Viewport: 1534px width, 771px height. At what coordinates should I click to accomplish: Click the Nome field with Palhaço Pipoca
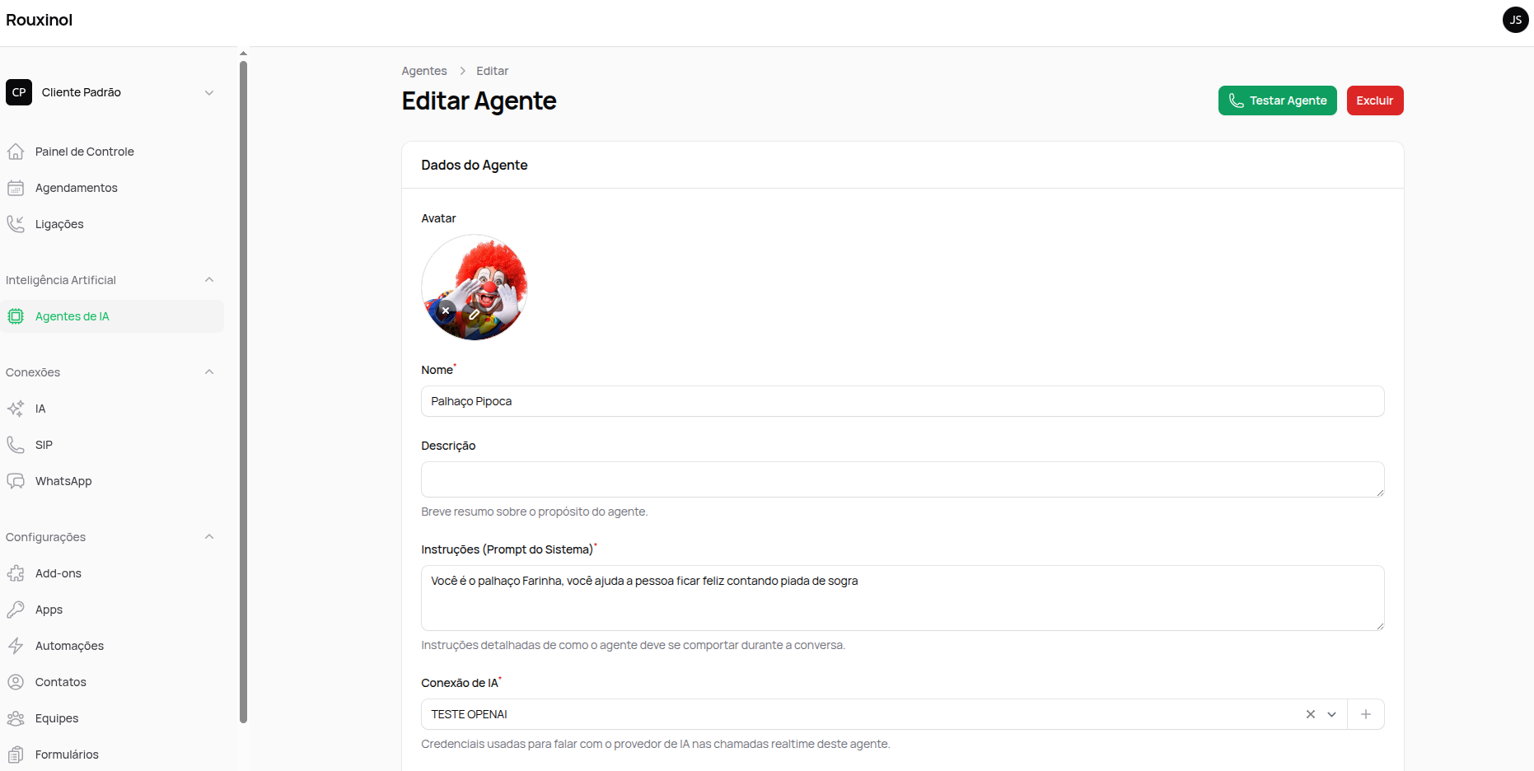(x=902, y=401)
